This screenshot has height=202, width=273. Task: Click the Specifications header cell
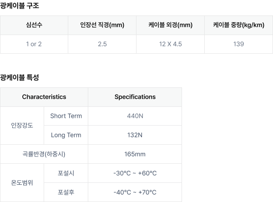[135, 97]
